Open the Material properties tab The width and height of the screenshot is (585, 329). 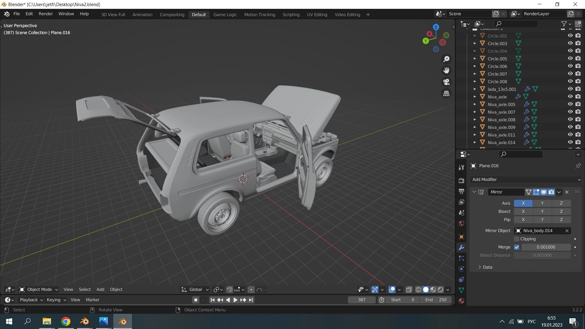point(461,301)
